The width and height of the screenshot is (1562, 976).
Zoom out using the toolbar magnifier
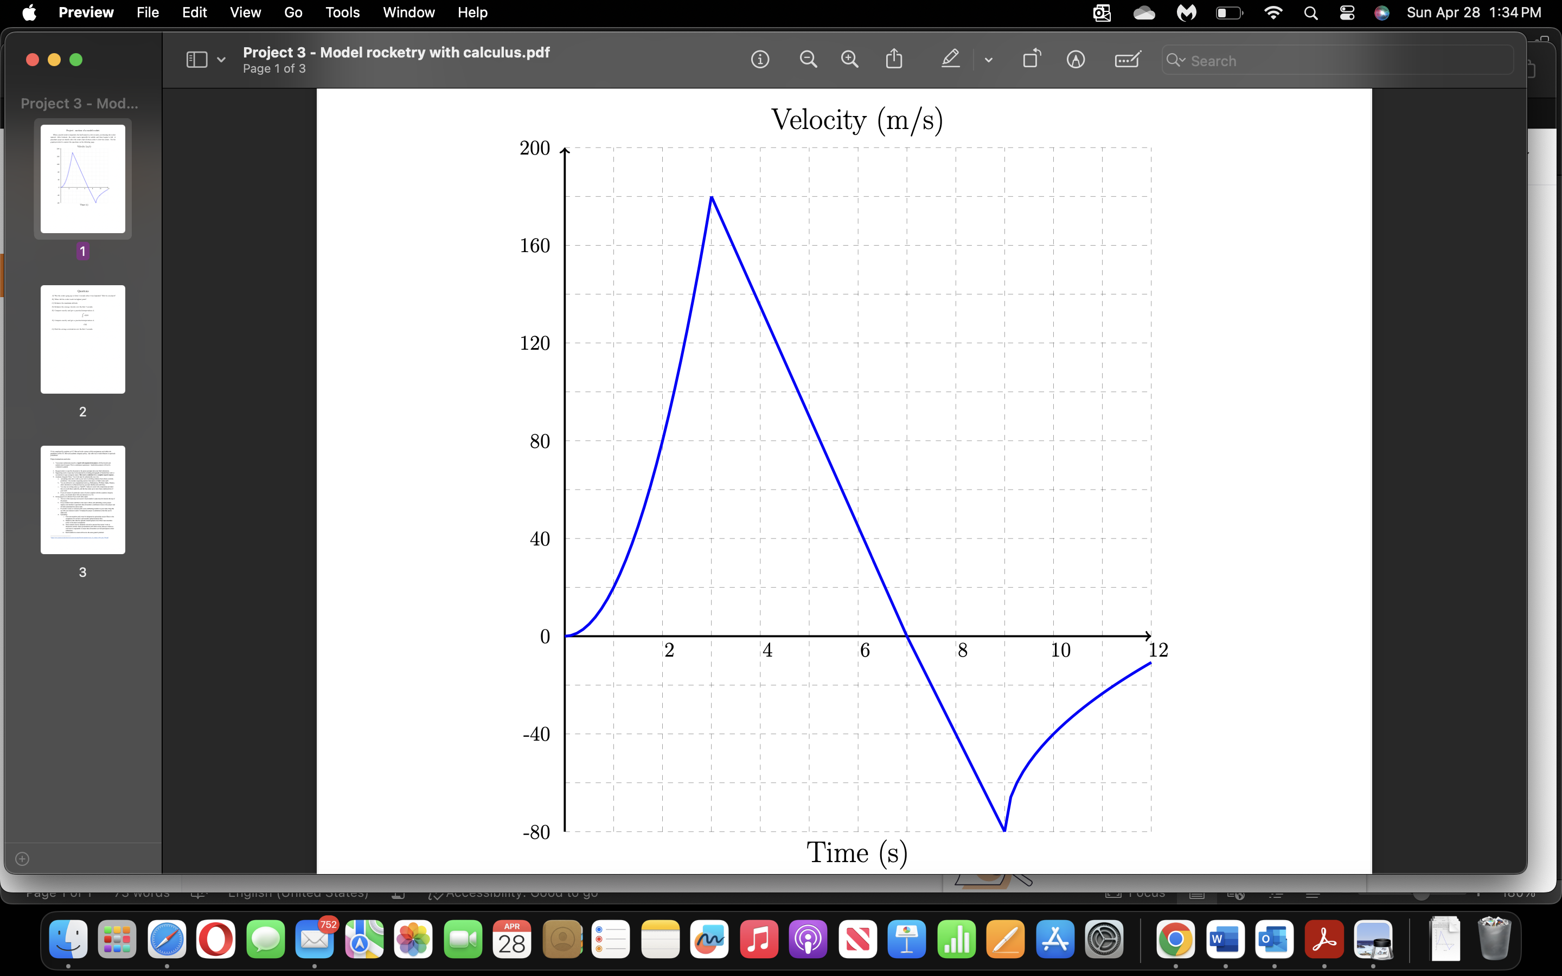[x=808, y=60]
